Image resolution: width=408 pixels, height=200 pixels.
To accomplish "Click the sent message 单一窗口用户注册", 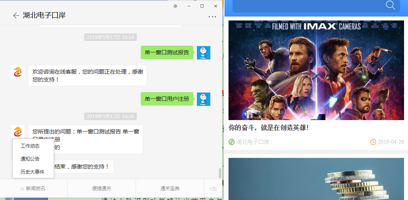I will pyautogui.click(x=167, y=99).
